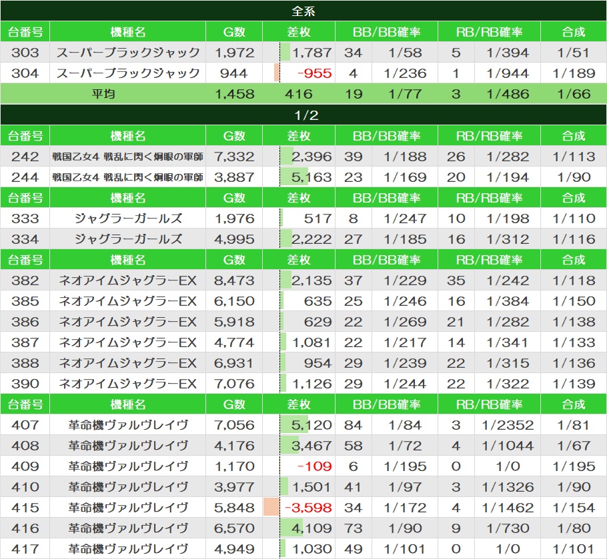Click the 平均 average row label
607x559 pixels.
coord(103,93)
